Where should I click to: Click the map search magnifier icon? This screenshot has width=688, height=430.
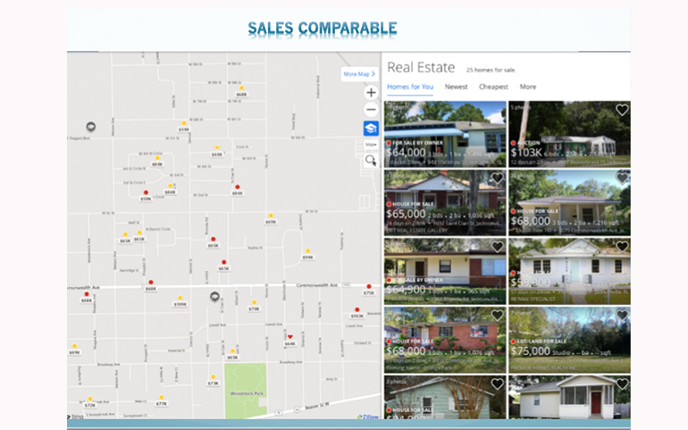click(371, 160)
